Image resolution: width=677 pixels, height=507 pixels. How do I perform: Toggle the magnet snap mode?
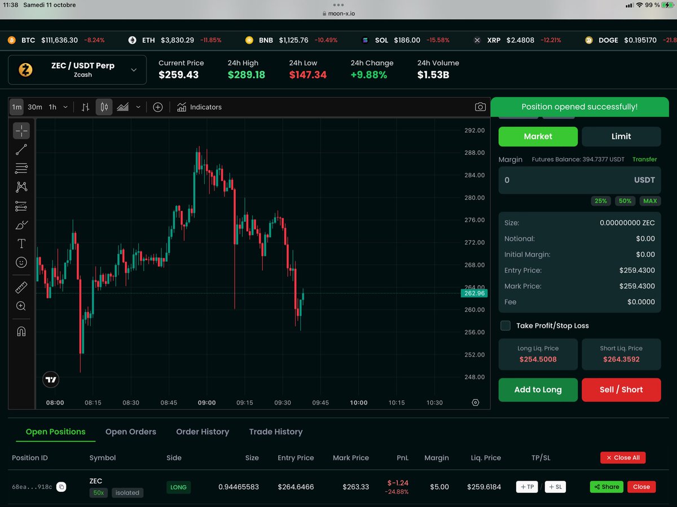pyautogui.click(x=21, y=331)
